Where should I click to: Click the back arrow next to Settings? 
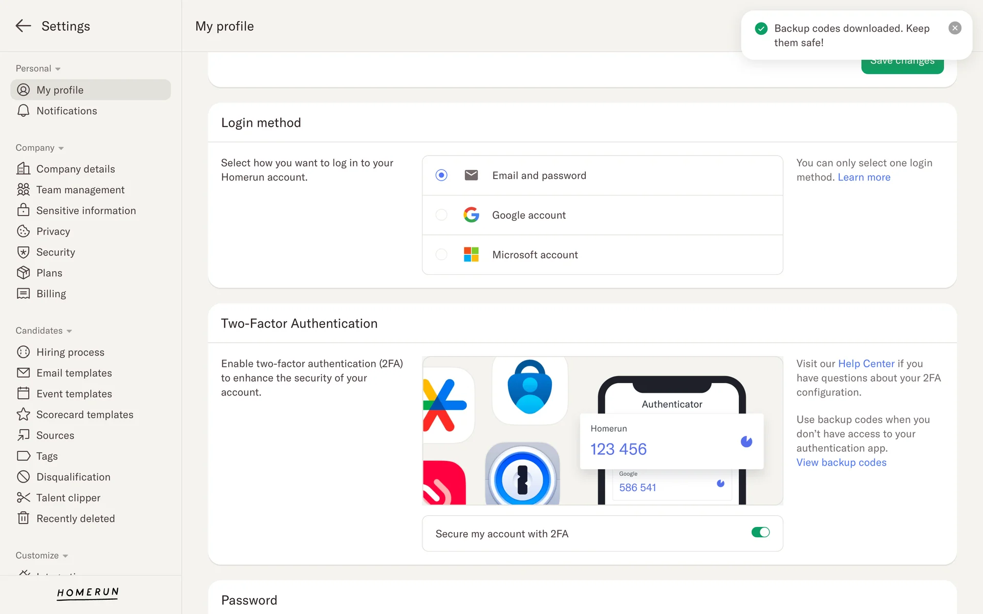pyautogui.click(x=23, y=26)
